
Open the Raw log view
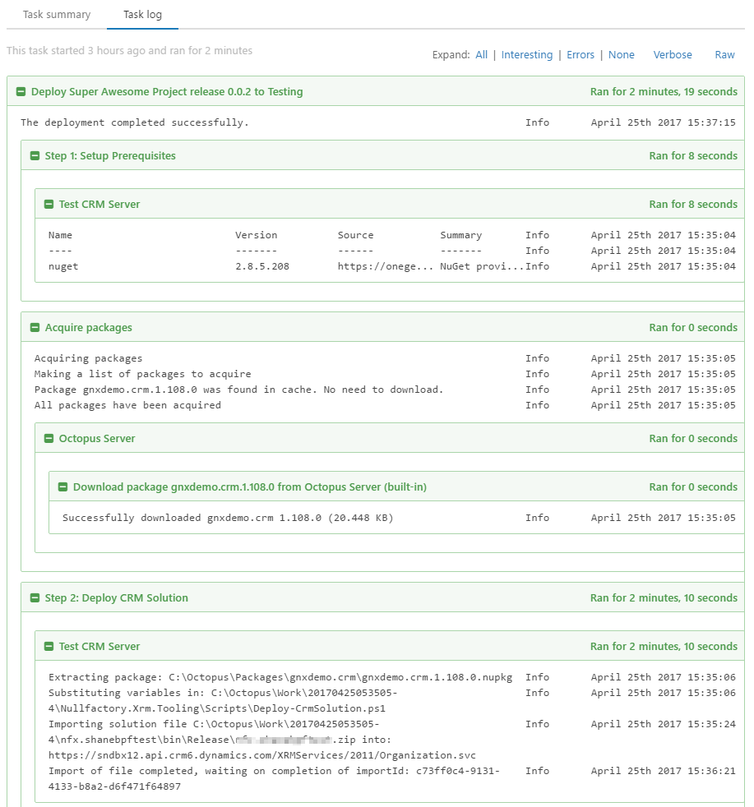pos(724,55)
